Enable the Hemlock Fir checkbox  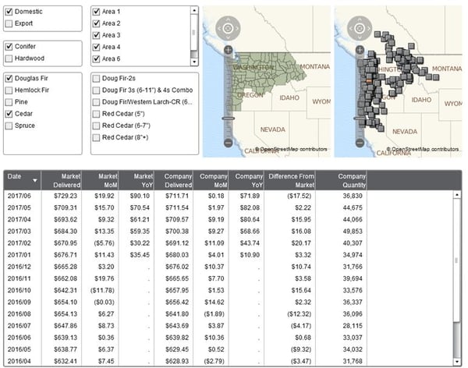click(9, 90)
